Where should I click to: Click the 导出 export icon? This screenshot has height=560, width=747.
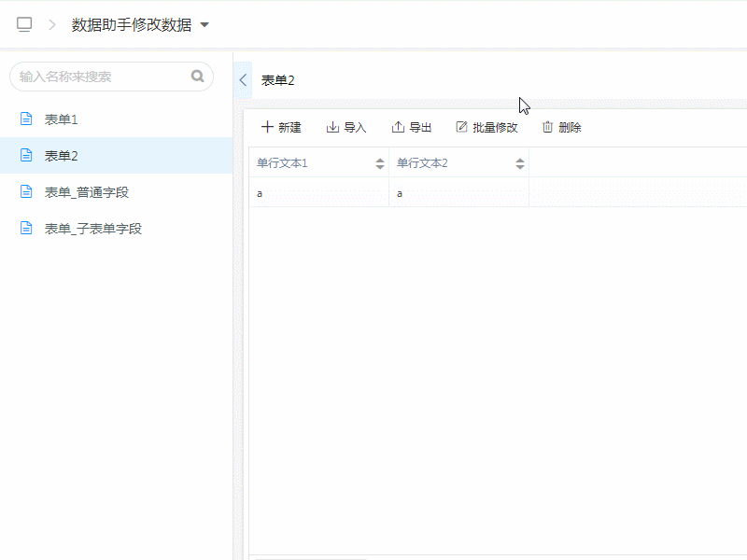click(398, 127)
